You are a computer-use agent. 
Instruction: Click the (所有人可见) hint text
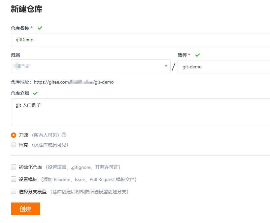tap(46, 135)
